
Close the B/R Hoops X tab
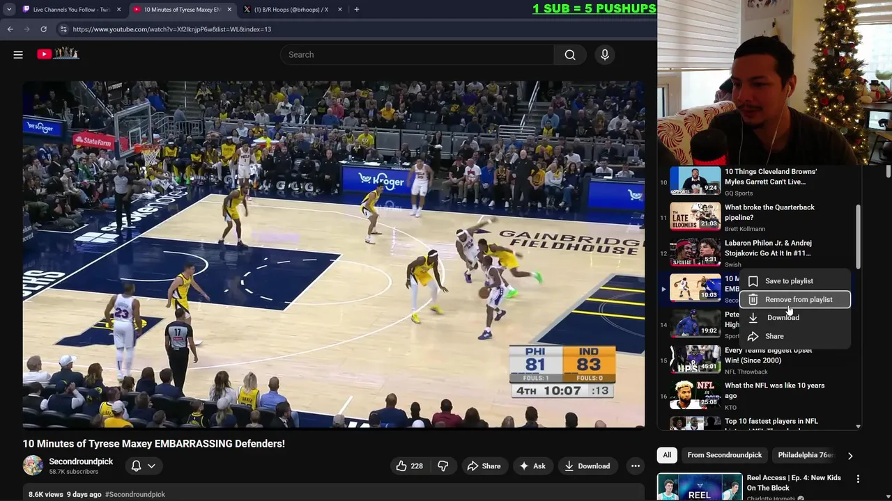[340, 10]
